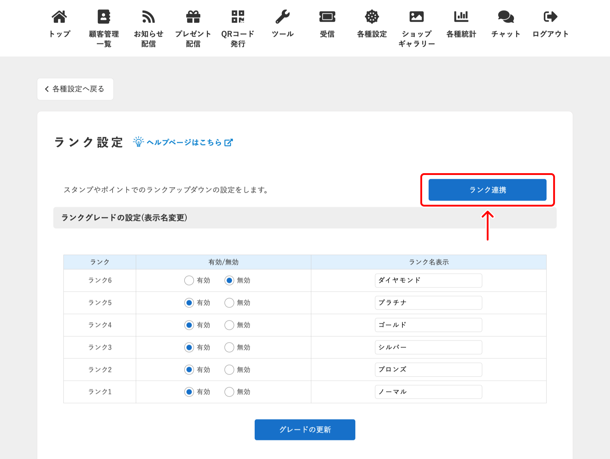Image resolution: width=610 pixels, height=459 pixels.
Task: Edit the ダイヤモンド rank name field
Action: click(x=428, y=280)
